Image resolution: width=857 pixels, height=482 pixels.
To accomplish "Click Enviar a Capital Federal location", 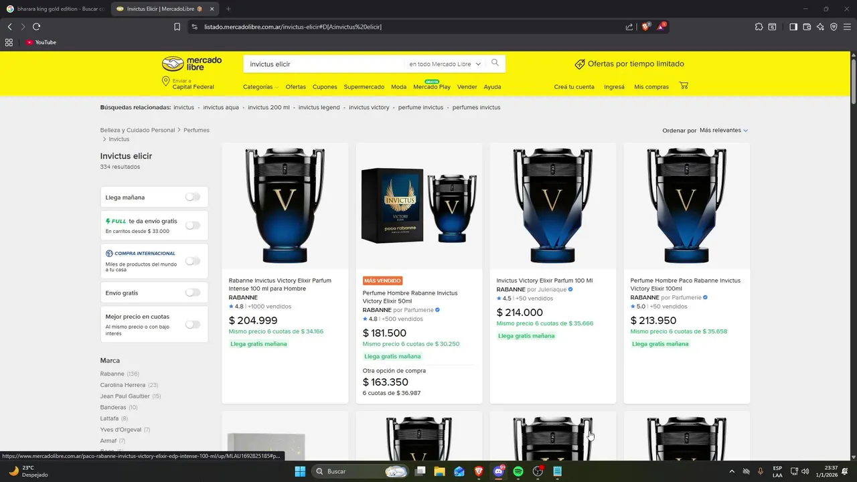I will (188, 84).
